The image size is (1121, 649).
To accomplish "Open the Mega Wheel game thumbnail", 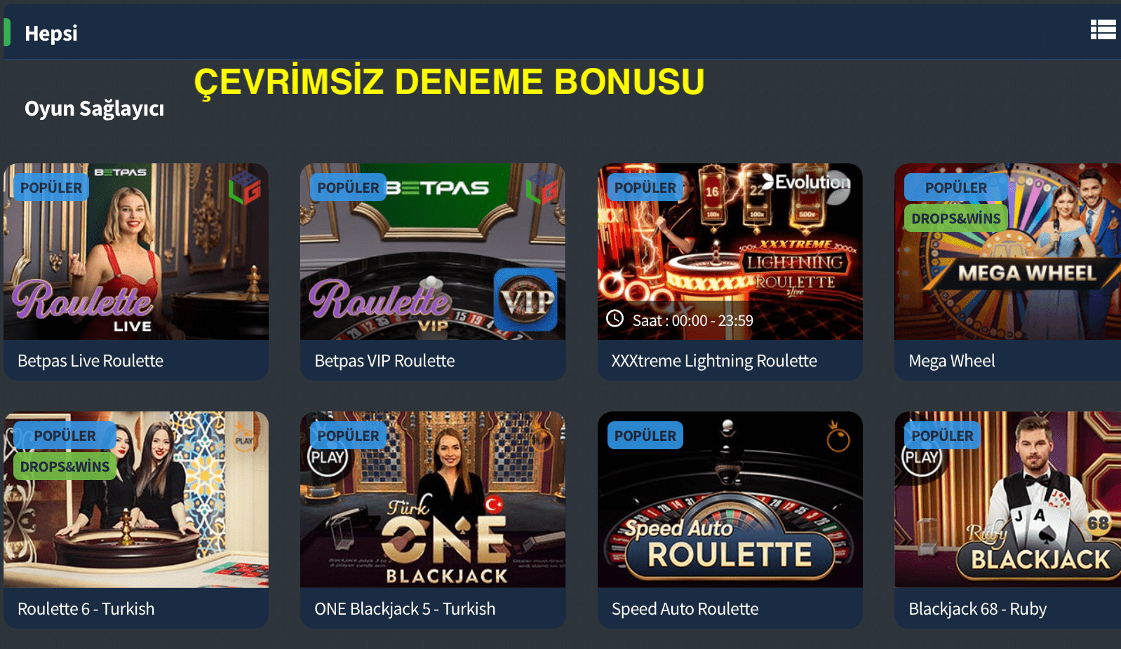I will click(x=1007, y=252).
